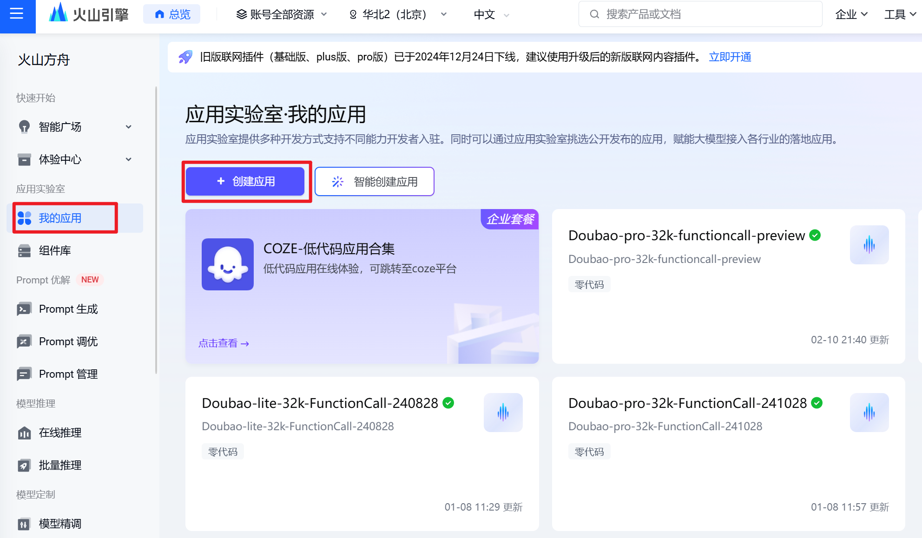Open 模型精调 in the sidebar
Screen dimensions: 922x538
[74, 524]
